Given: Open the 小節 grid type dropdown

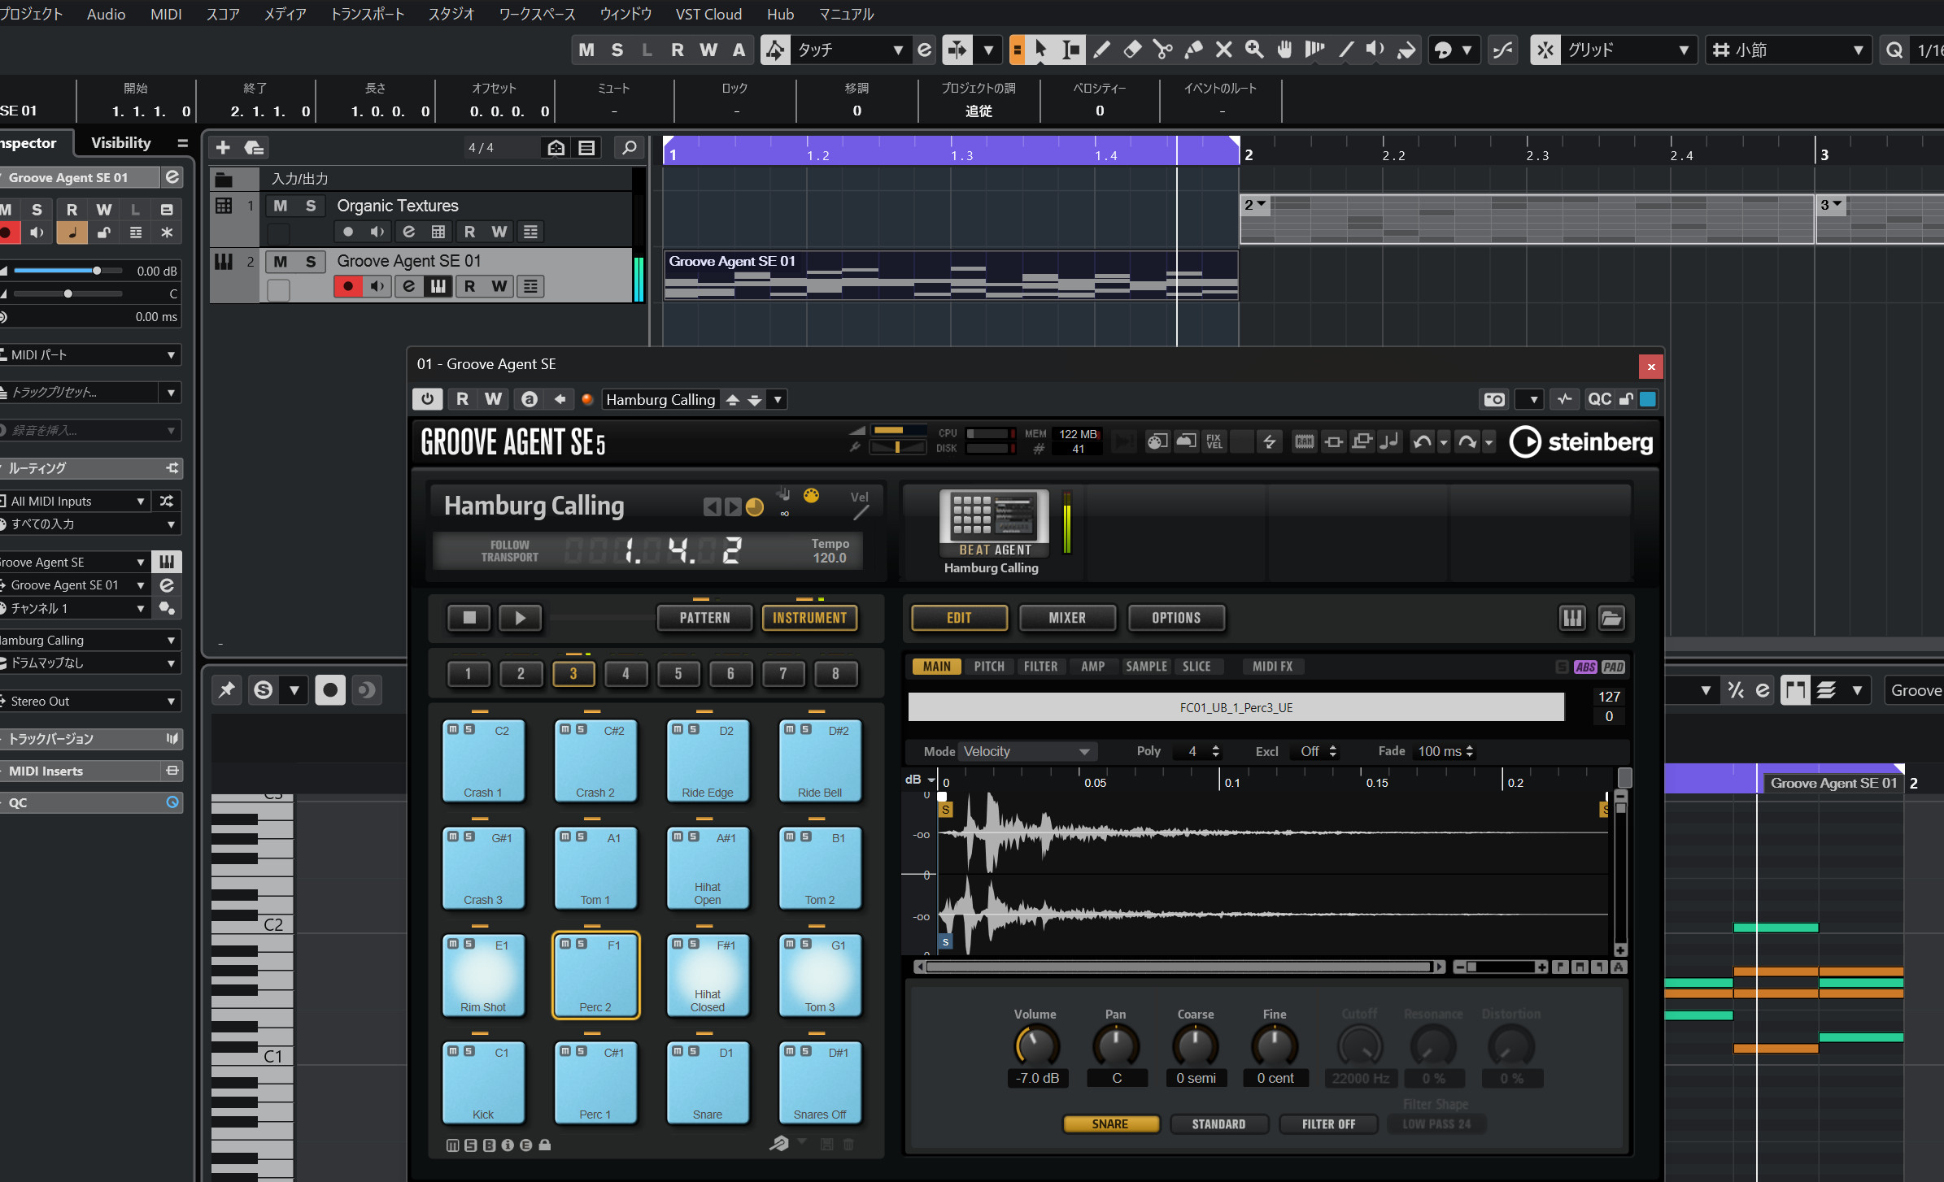Looking at the screenshot, I should 1788,50.
